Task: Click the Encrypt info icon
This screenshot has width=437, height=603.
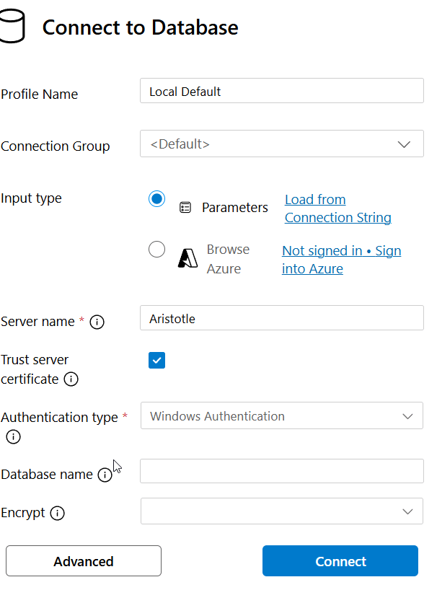Action: pyautogui.click(x=58, y=514)
